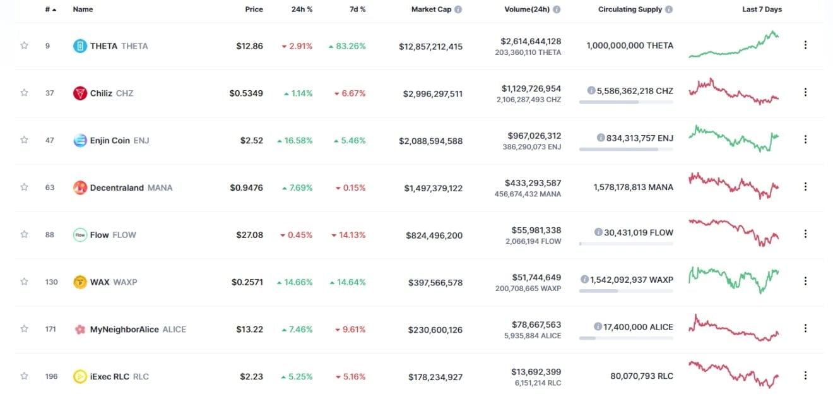Click the Chiliz circulating supply progress bar
This screenshot has width=833, height=399.
[625, 102]
